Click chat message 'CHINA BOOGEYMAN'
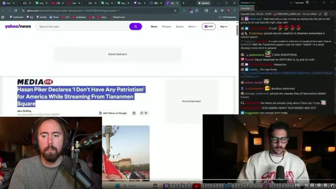Viewport: 336px width, 189px height. tap(284, 55)
